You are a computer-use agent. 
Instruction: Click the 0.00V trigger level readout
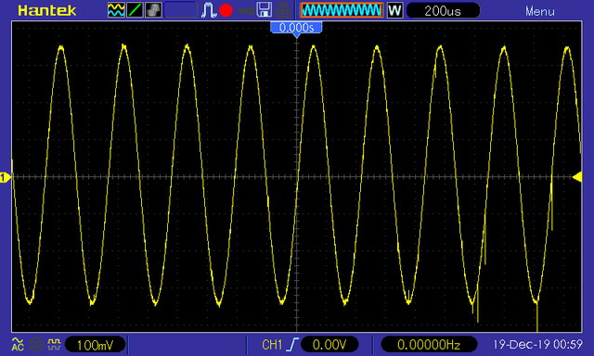click(x=329, y=345)
